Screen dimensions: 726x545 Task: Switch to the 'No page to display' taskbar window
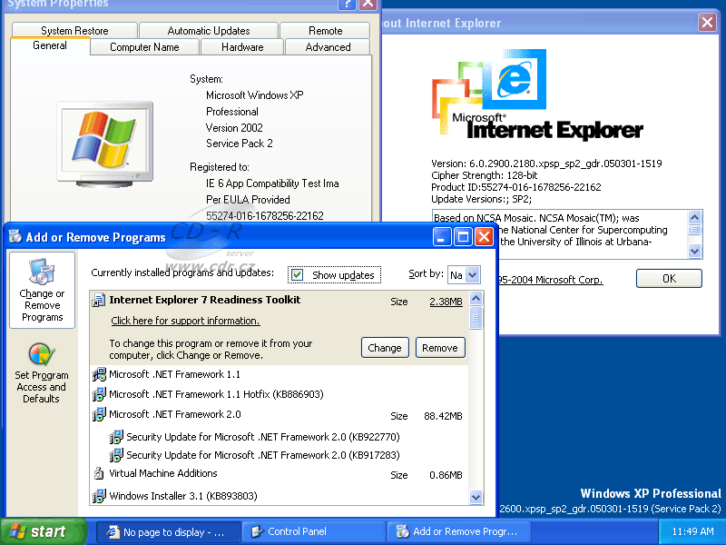(169, 531)
